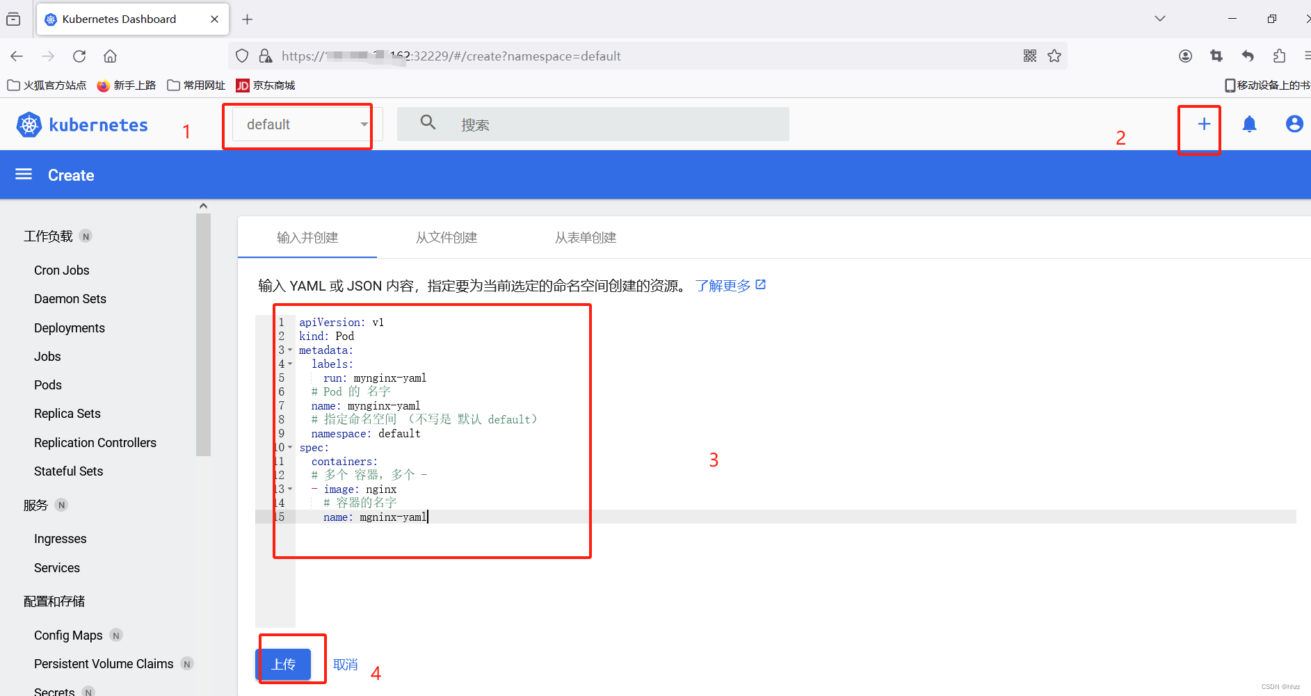Open the 新手上路 Firefox bookmark

coord(127,86)
